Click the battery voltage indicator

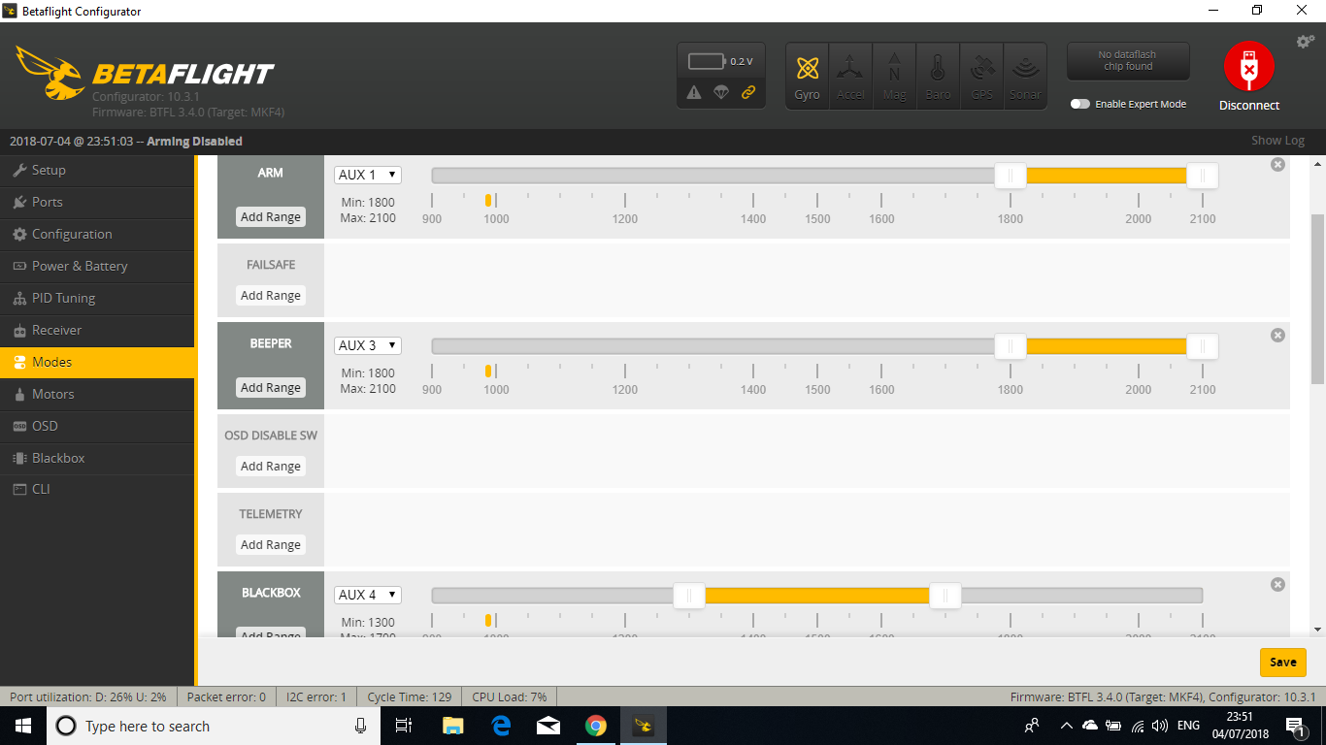tap(721, 61)
